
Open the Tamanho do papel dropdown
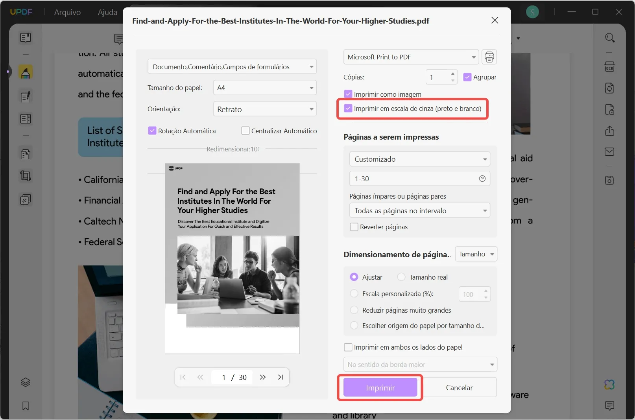point(264,87)
